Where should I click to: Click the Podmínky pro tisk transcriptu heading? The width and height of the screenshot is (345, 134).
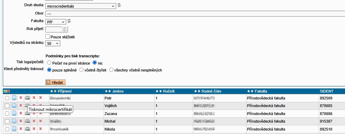[72, 56]
